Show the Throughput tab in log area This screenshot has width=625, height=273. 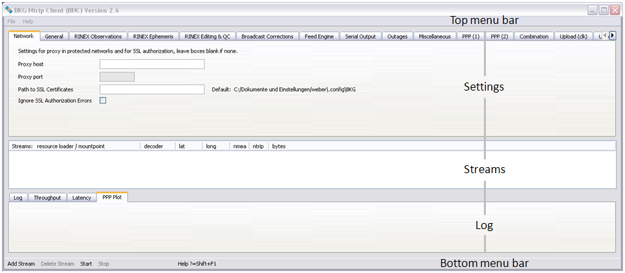pos(47,198)
